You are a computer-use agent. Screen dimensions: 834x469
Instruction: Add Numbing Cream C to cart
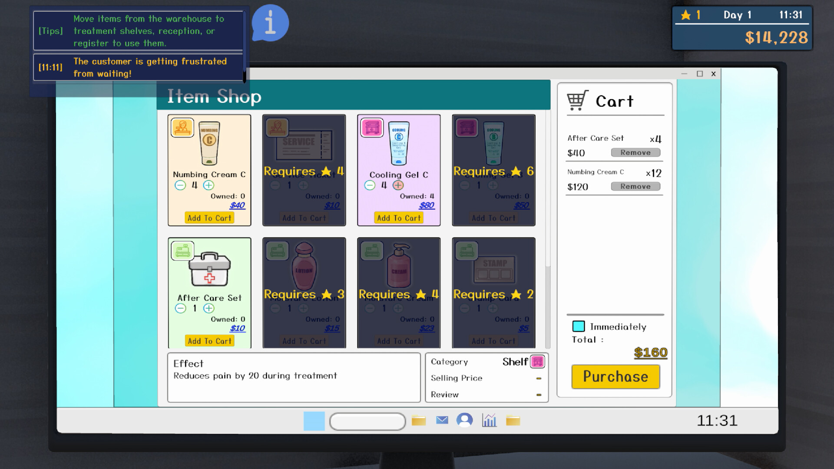(209, 218)
